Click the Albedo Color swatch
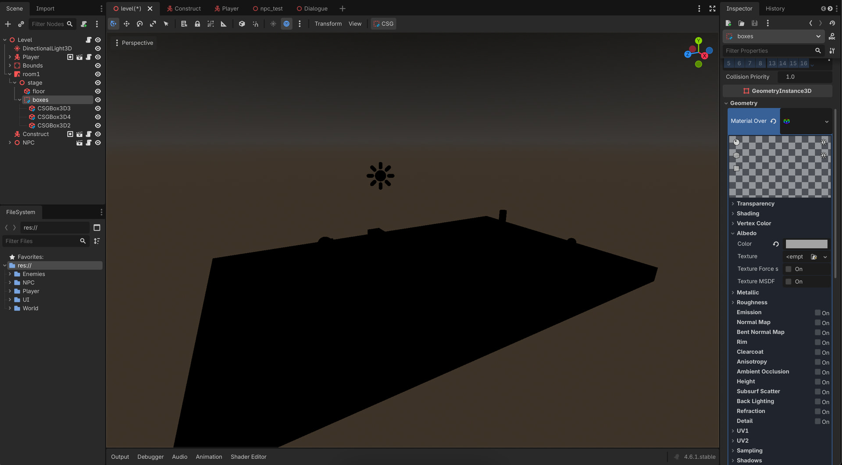842x465 pixels. coord(806,244)
